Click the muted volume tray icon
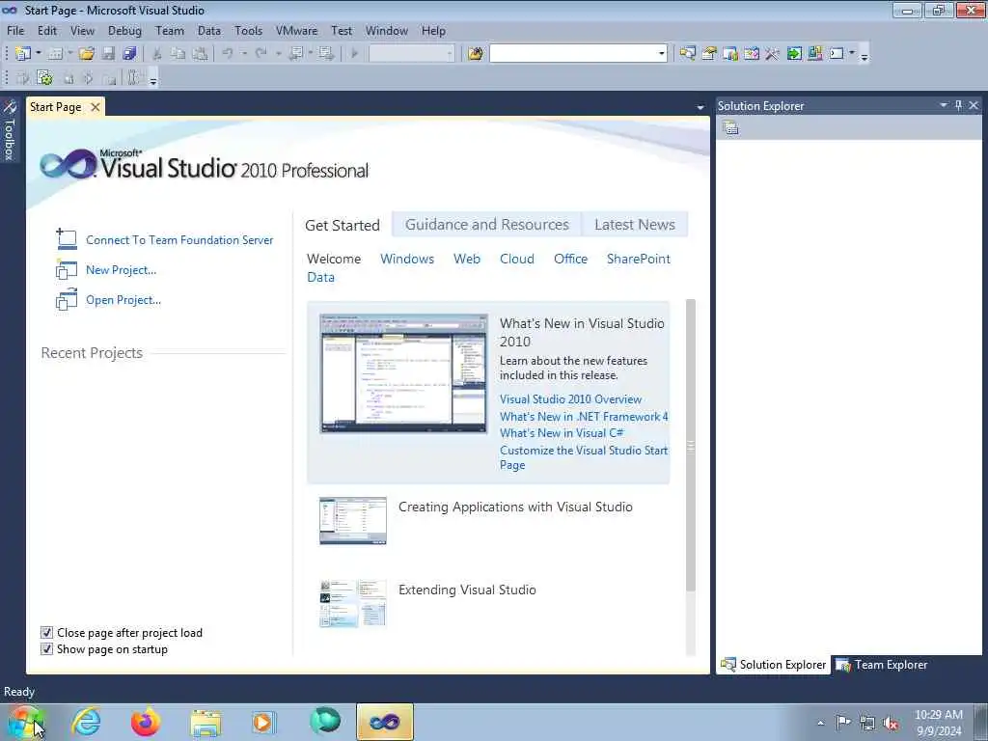 891,723
